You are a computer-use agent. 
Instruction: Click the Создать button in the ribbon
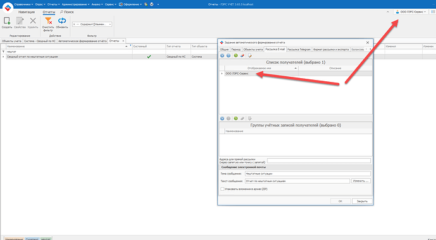coord(7,23)
